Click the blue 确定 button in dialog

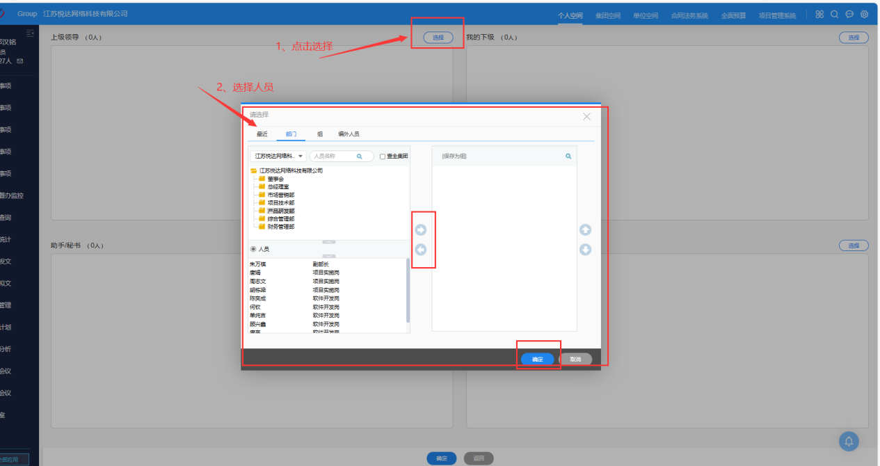pyautogui.click(x=537, y=360)
